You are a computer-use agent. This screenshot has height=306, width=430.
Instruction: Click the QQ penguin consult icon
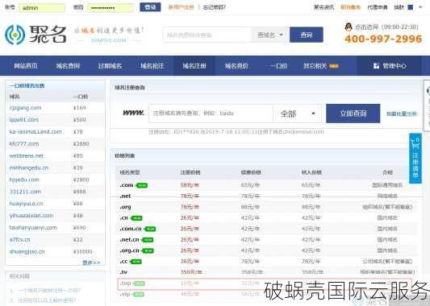[349, 27]
